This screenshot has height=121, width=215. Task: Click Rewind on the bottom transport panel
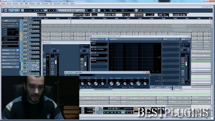pos(108,113)
